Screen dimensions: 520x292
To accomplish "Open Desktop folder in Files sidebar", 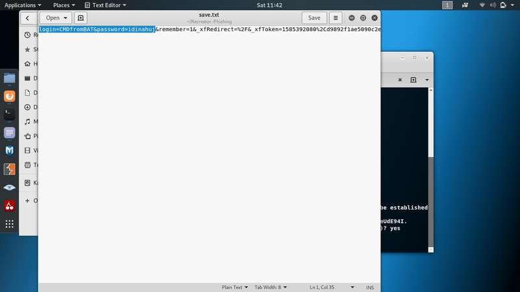I will [31, 79].
